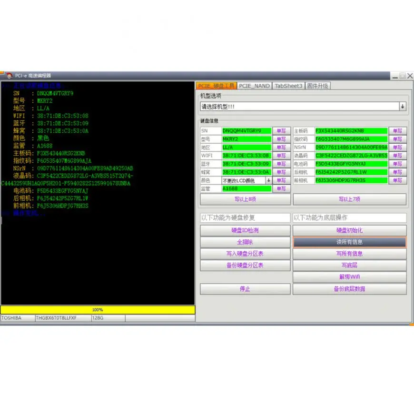Viewport: 414px width, 414px height.
Task: Click 单写 button for WIFI row
Action: point(281,156)
